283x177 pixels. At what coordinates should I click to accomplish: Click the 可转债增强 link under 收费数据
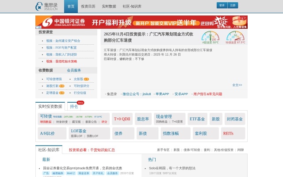54,79
